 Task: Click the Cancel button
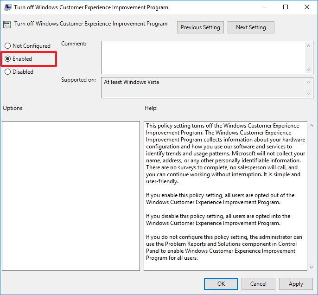[x=258, y=284]
